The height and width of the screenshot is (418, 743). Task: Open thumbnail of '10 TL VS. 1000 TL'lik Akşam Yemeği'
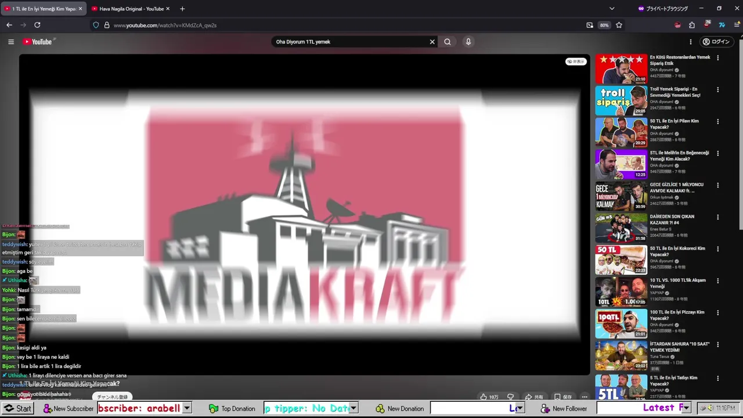point(621,291)
